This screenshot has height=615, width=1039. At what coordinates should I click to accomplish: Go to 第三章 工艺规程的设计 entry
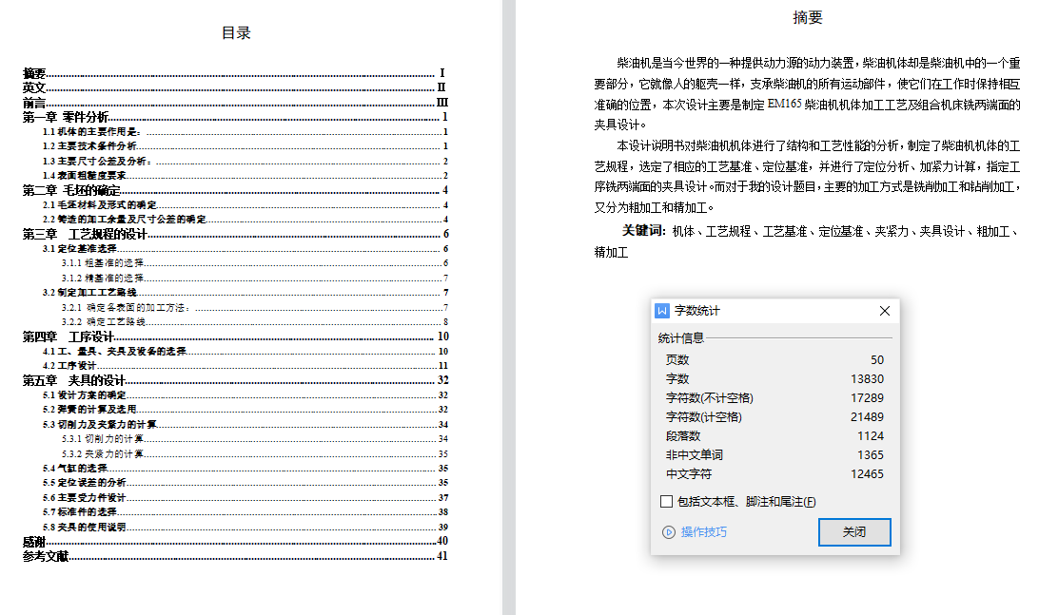pos(86,234)
